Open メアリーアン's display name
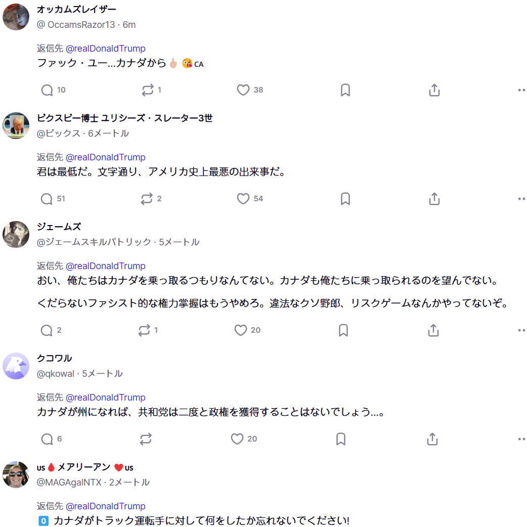527x527 pixels. click(84, 467)
